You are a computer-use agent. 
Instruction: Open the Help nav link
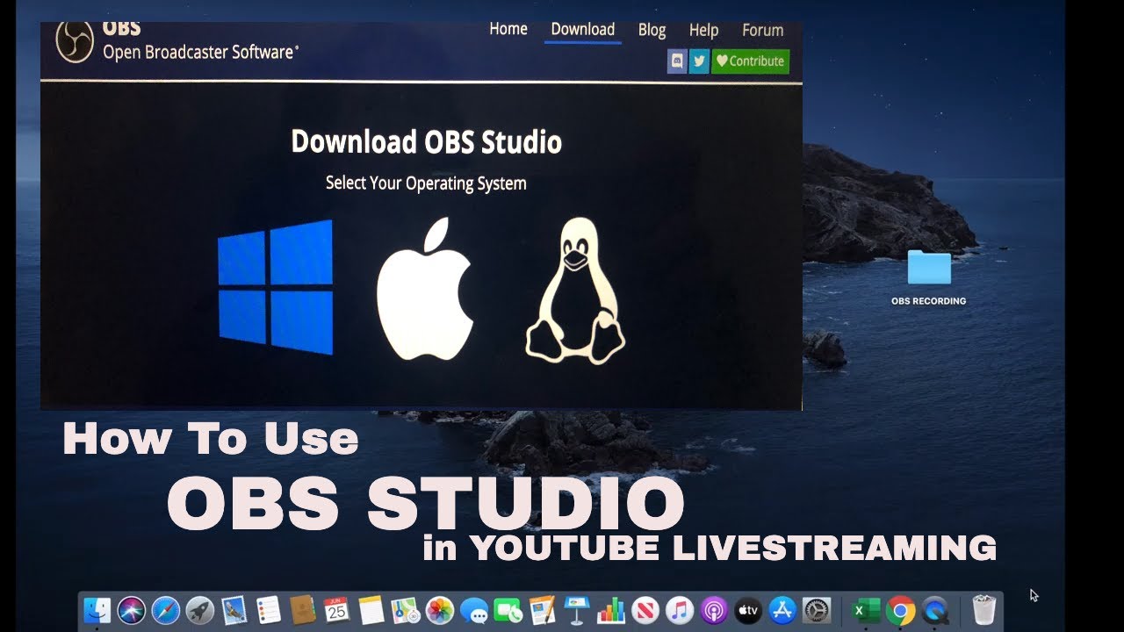point(703,30)
